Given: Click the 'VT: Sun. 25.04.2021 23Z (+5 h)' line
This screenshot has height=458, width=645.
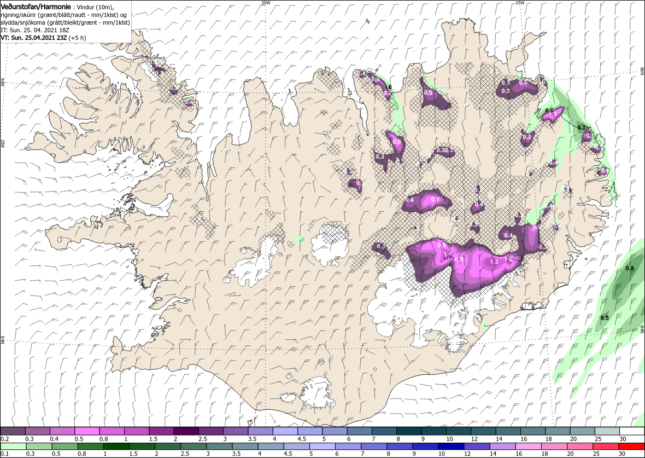Looking at the screenshot, I should [43, 37].
